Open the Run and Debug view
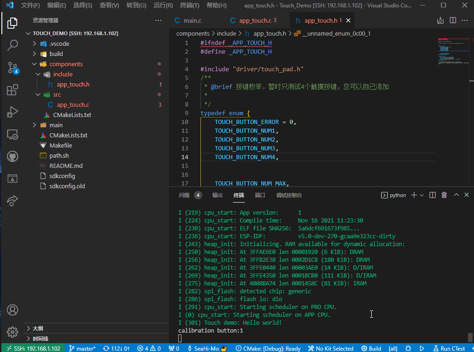474x352 pixels. pyautogui.click(x=12, y=112)
